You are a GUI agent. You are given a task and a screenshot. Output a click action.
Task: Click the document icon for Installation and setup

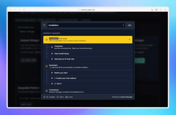click(46, 40)
